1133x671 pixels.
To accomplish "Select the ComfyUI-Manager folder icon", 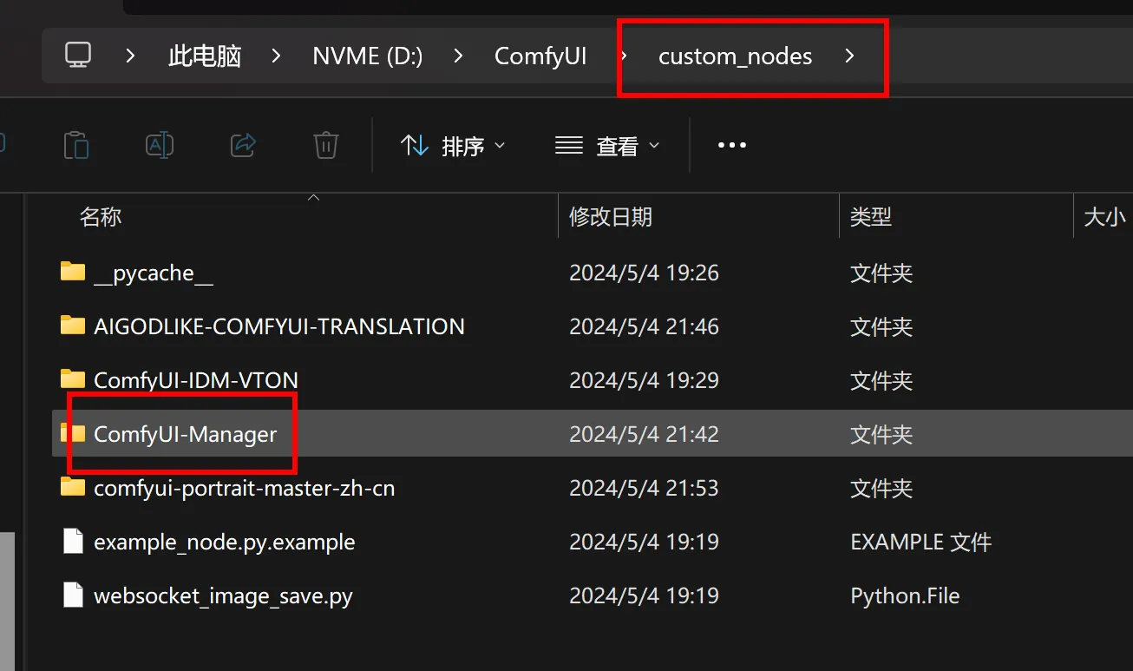I will (73, 433).
